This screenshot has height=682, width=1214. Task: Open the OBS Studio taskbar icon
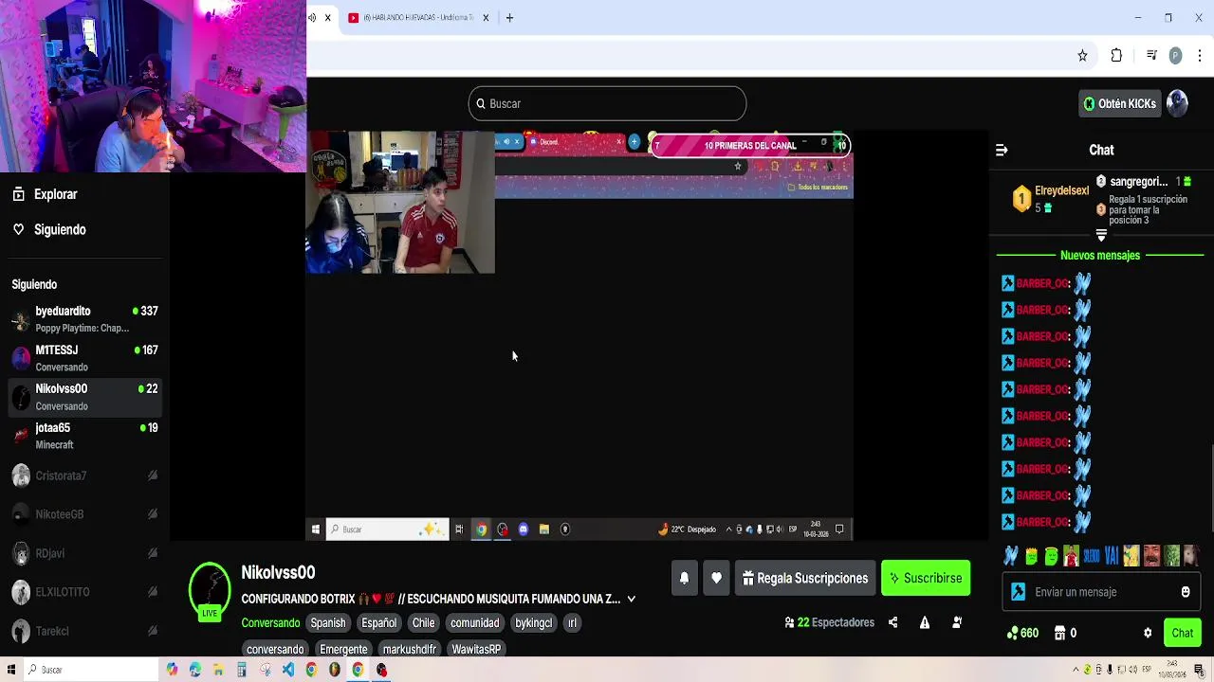(381, 670)
